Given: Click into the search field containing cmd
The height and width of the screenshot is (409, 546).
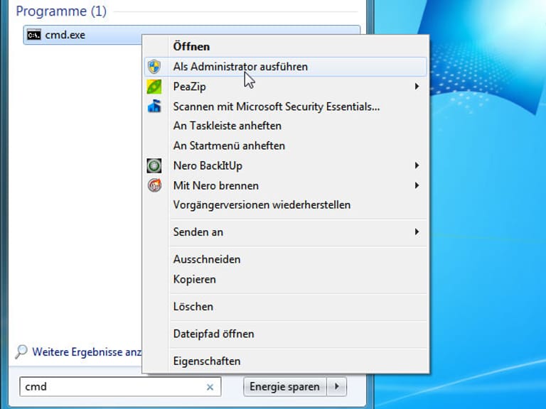Looking at the screenshot, I should click(x=114, y=387).
